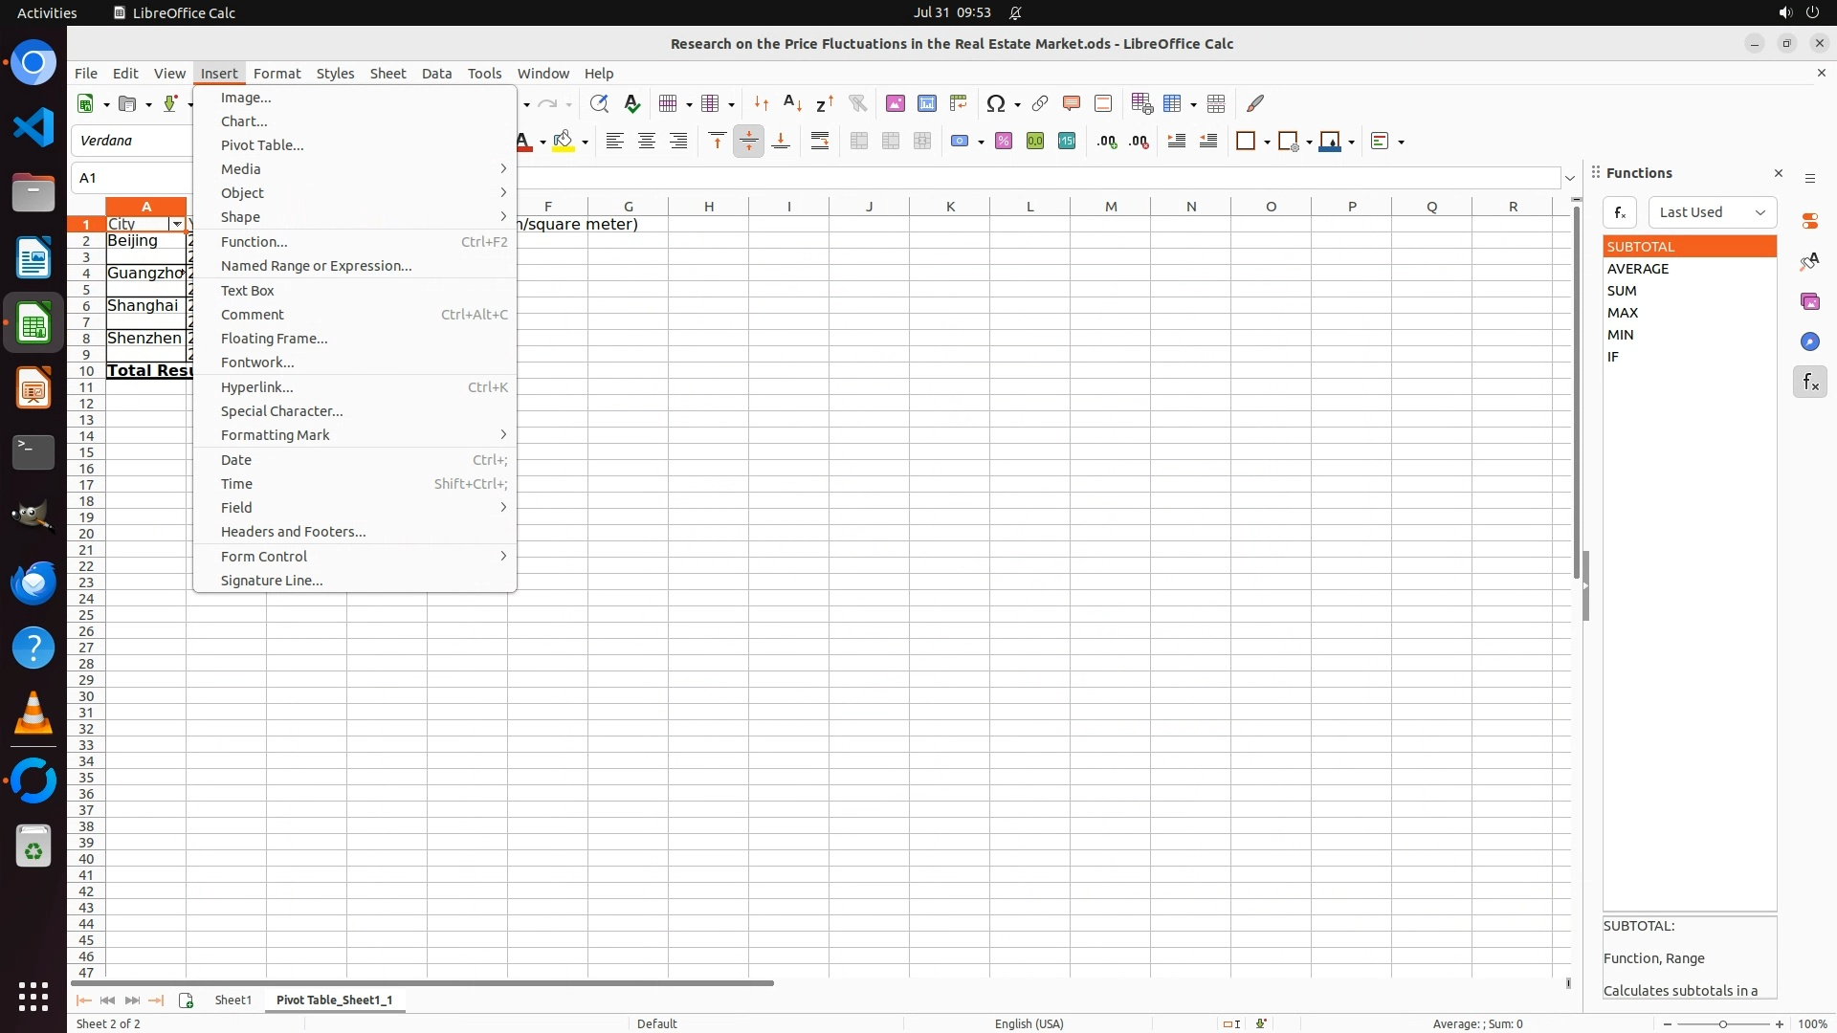This screenshot has width=1837, height=1033.
Task: Open Last Used category dropdown
Action: coord(1712,212)
